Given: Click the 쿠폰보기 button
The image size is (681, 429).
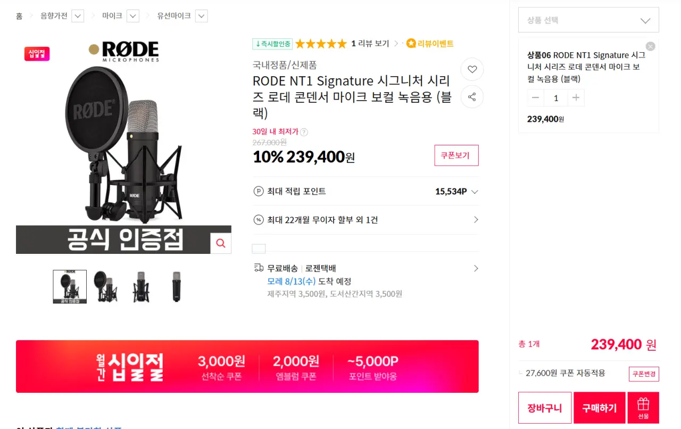Looking at the screenshot, I should (456, 155).
